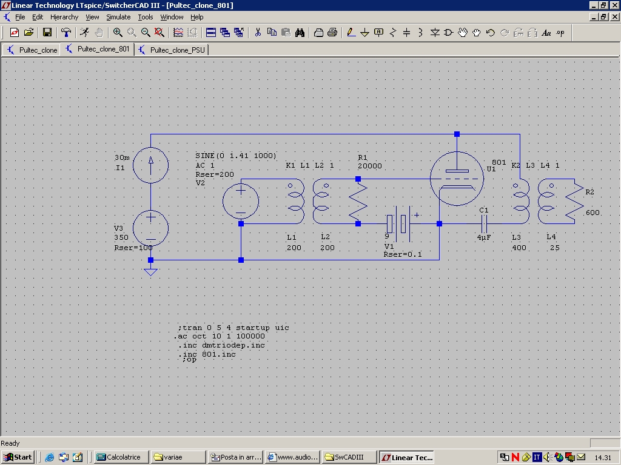Open the www.audio... browser taskbar button
The height and width of the screenshot is (465, 621).
pos(293,457)
